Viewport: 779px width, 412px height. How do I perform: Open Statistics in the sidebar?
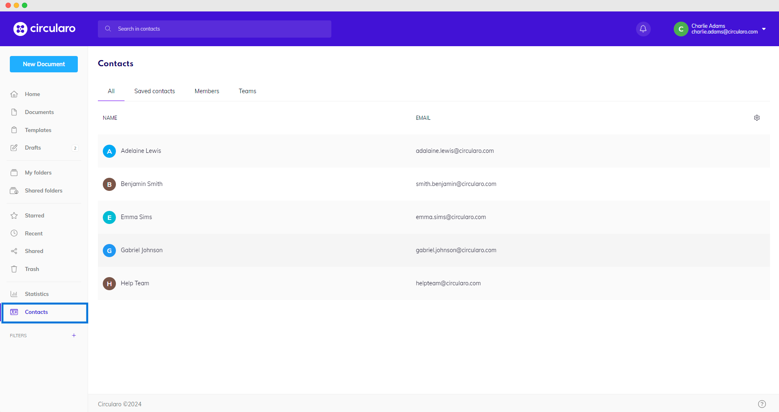(x=36, y=294)
